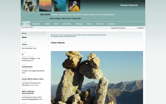Click the 'Globale Allmende' article heading

click(x=58, y=43)
